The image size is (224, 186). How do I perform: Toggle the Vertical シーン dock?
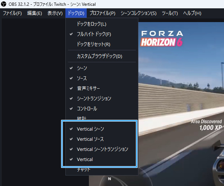coord(102,129)
